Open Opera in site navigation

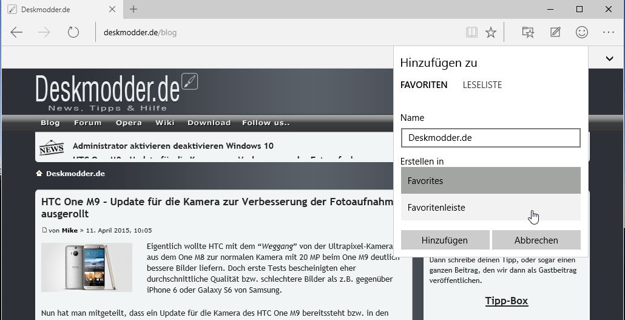129,123
